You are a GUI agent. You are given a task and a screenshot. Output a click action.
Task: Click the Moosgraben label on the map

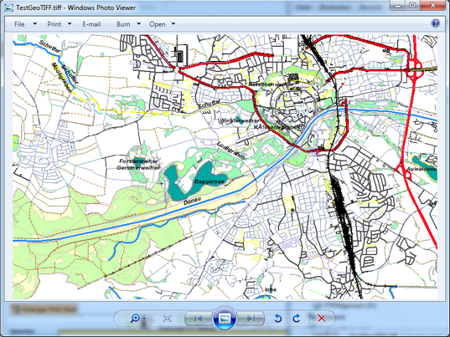coord(61,78)
